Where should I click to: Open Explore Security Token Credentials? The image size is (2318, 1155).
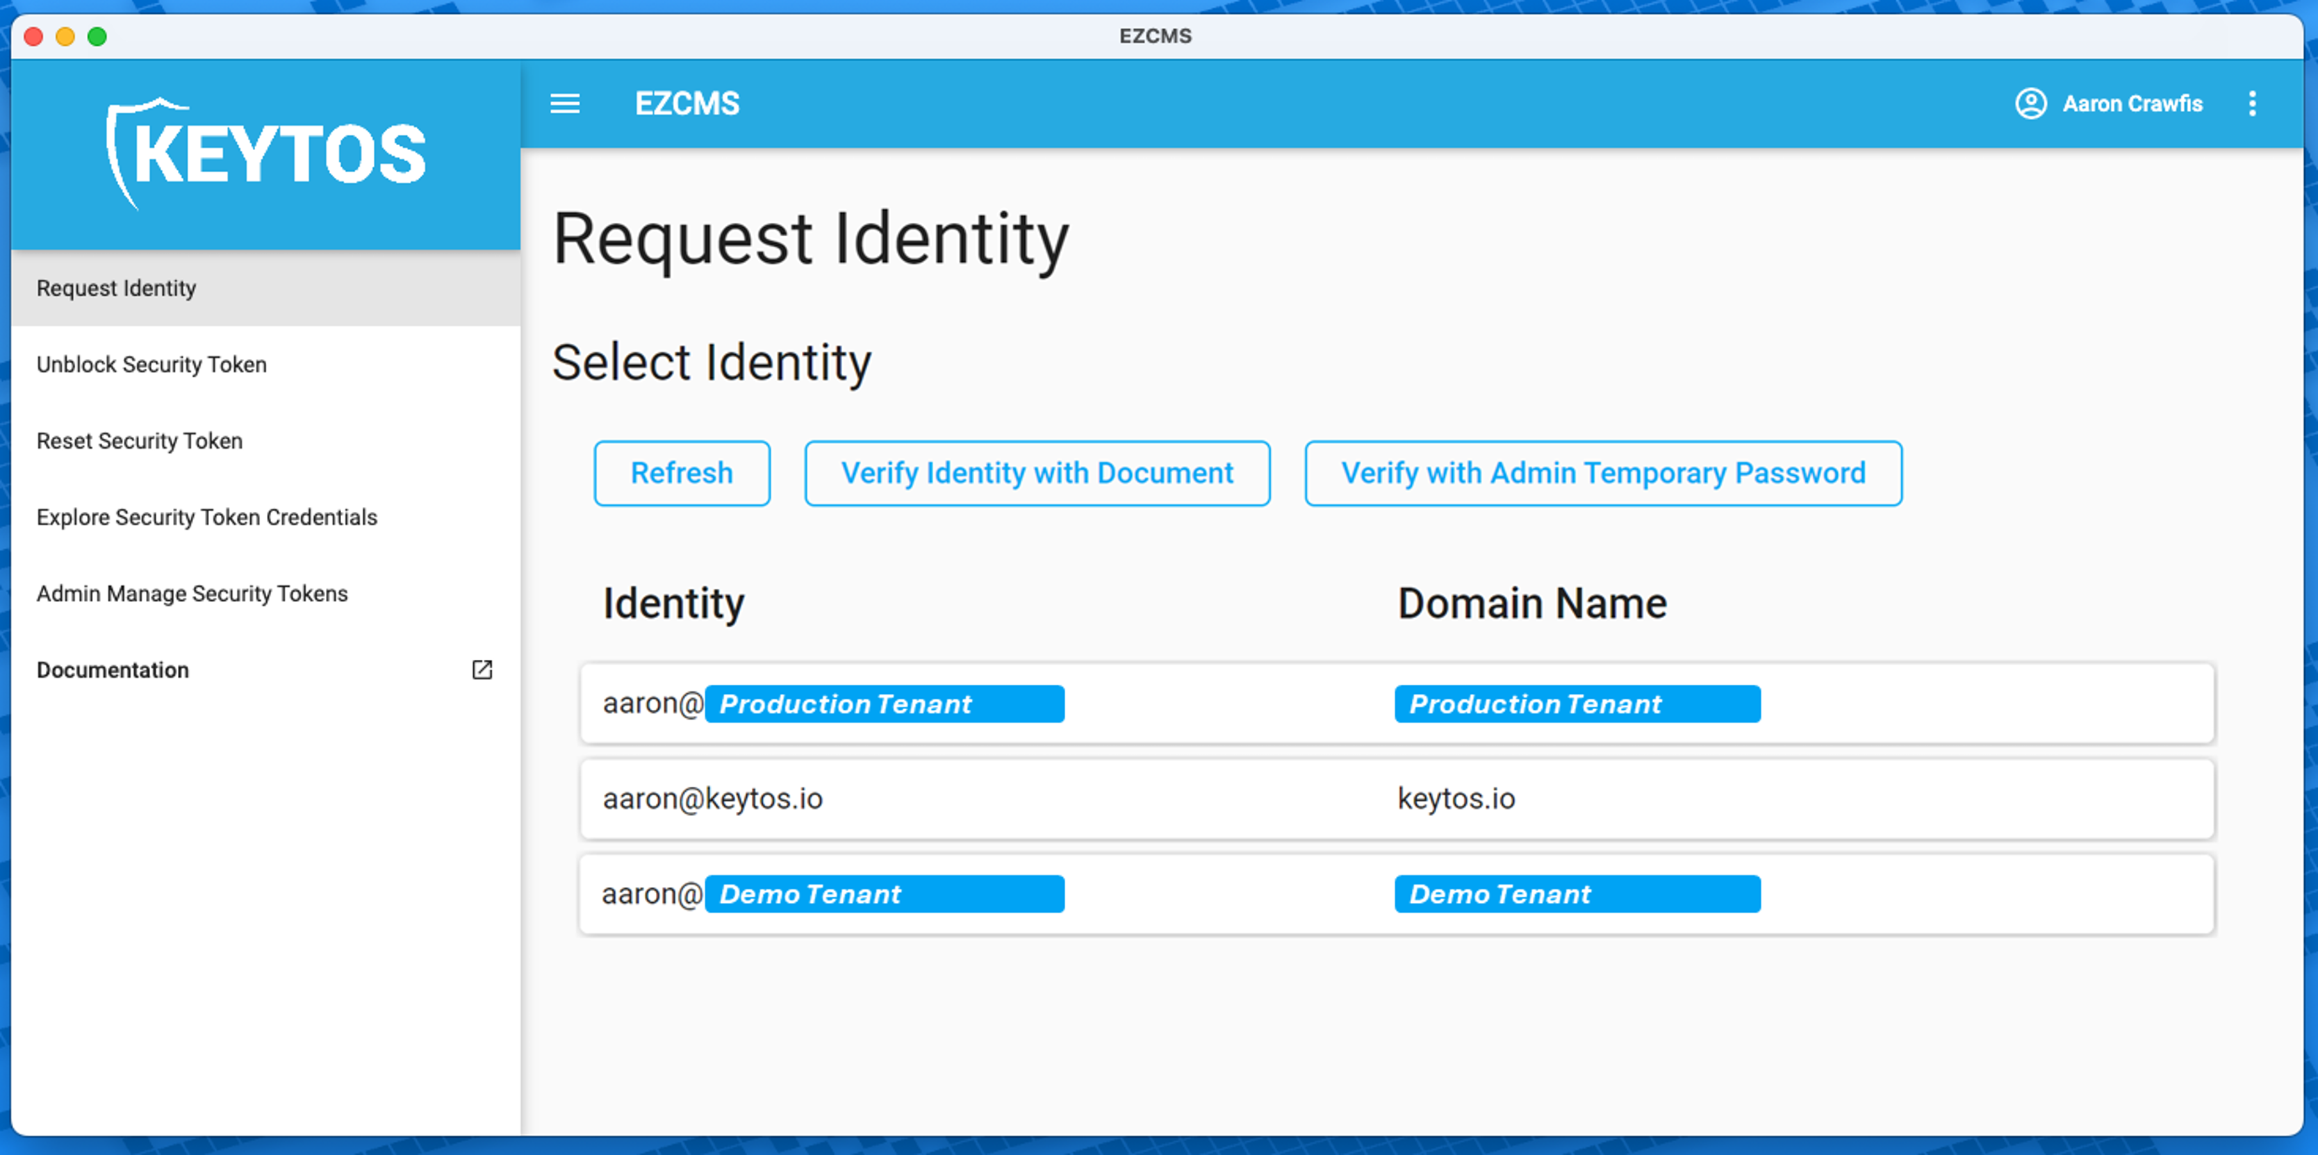207,517
